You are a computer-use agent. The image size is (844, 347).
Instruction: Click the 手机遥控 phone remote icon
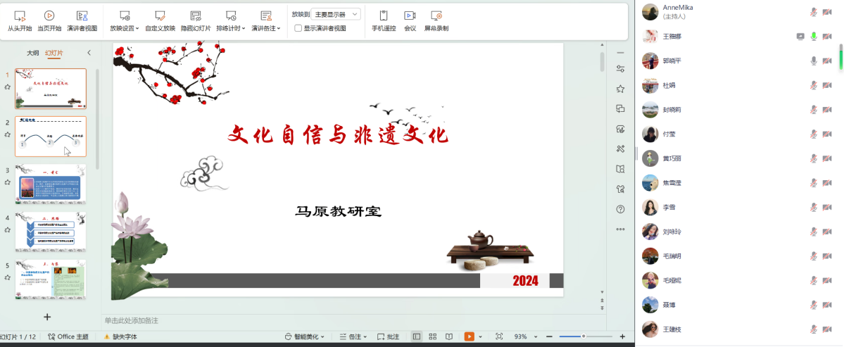click(384, 20)
